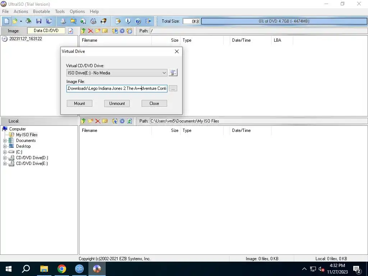The image size is (368, 276).
Task: Click the DVD 4.7GB capacity progress bar
Action: tap(284, 21)
